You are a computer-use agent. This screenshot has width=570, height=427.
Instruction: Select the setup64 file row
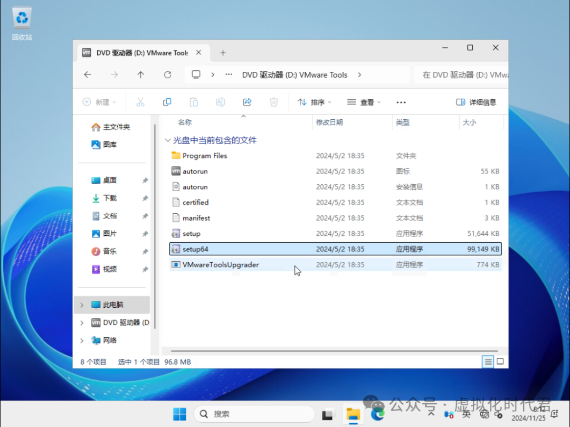(x=336, y=249)
